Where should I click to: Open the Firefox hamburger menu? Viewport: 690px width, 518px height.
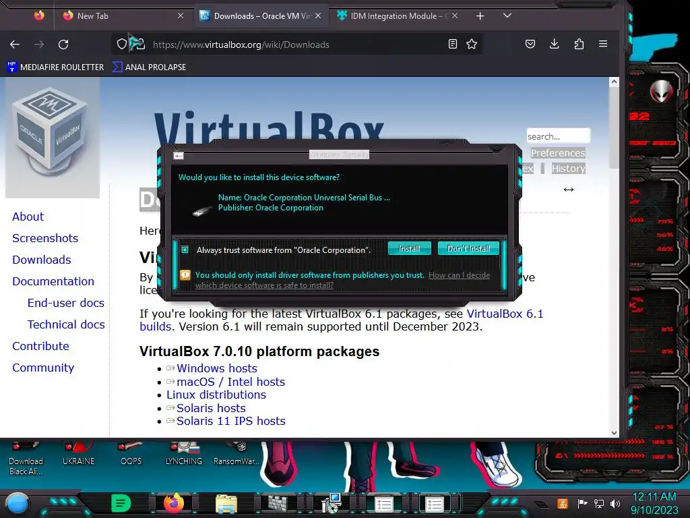[x=603, y=44]
